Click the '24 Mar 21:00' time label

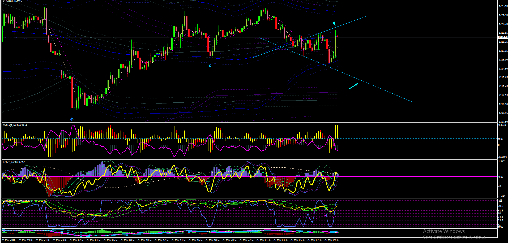click(x=43, y=240)
